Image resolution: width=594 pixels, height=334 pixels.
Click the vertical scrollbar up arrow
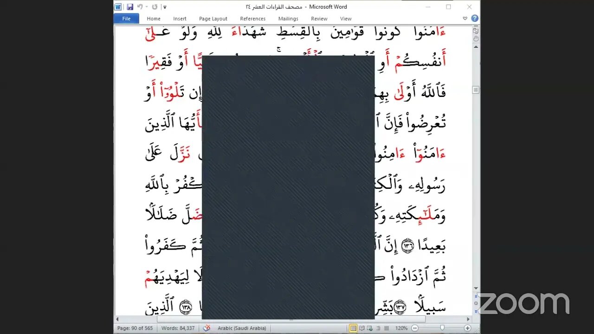[476, 48]
